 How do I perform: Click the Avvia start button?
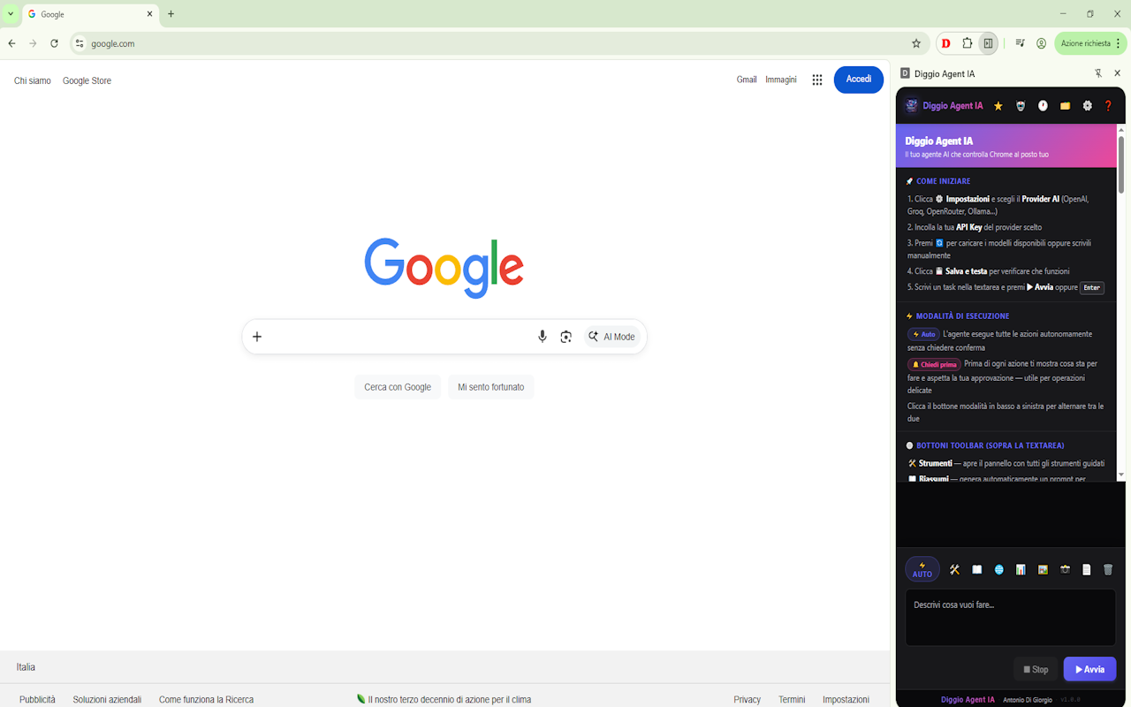(x=1089, y=669)
